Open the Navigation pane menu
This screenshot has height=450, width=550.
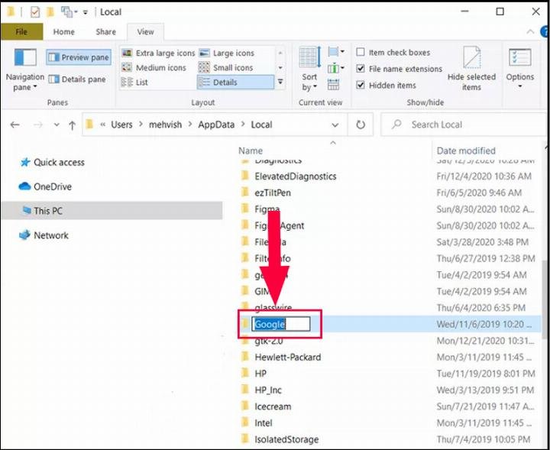pyautogui.click(x=25, y=70)
